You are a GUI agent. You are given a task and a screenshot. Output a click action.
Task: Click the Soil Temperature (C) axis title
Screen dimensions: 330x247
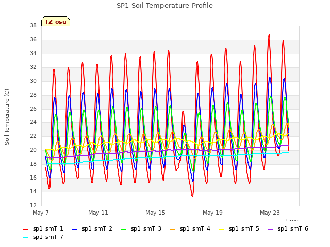[x=7, y=117]
